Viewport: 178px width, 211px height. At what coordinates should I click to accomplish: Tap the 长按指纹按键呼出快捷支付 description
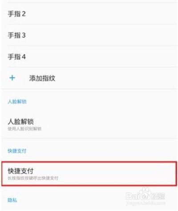33,178
